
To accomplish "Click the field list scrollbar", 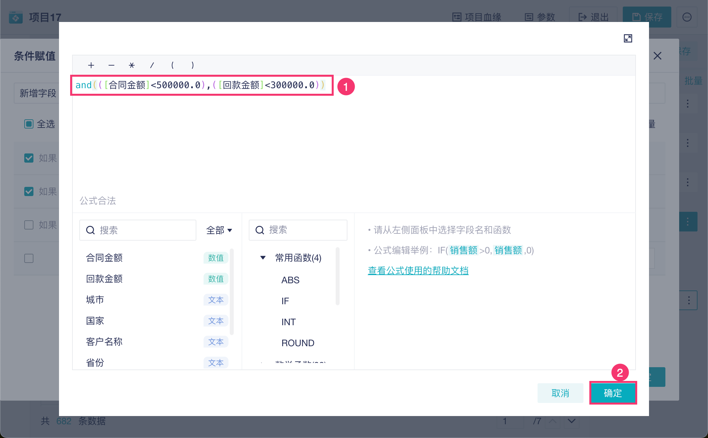I will 232,292.
